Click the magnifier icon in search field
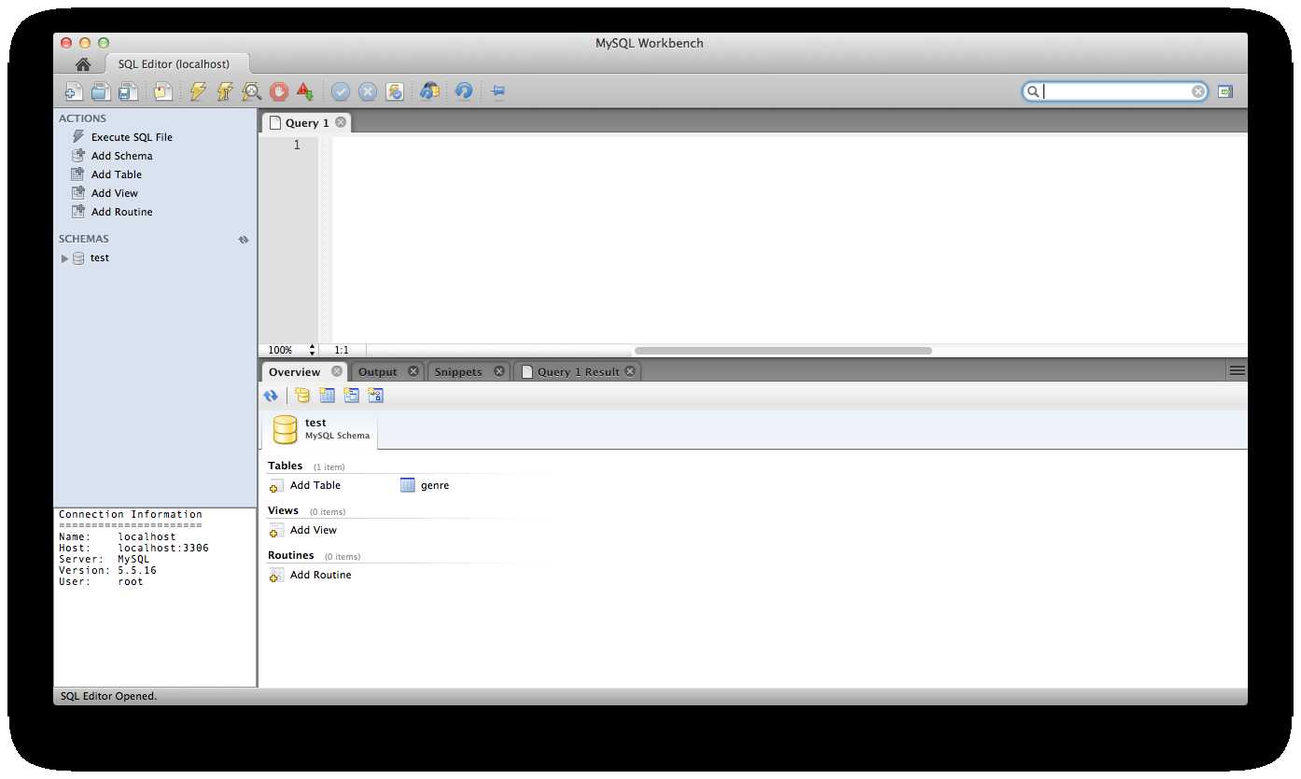Image resolution: width=1301 pixels, height=779 pixels. (x=1033, y=91)
